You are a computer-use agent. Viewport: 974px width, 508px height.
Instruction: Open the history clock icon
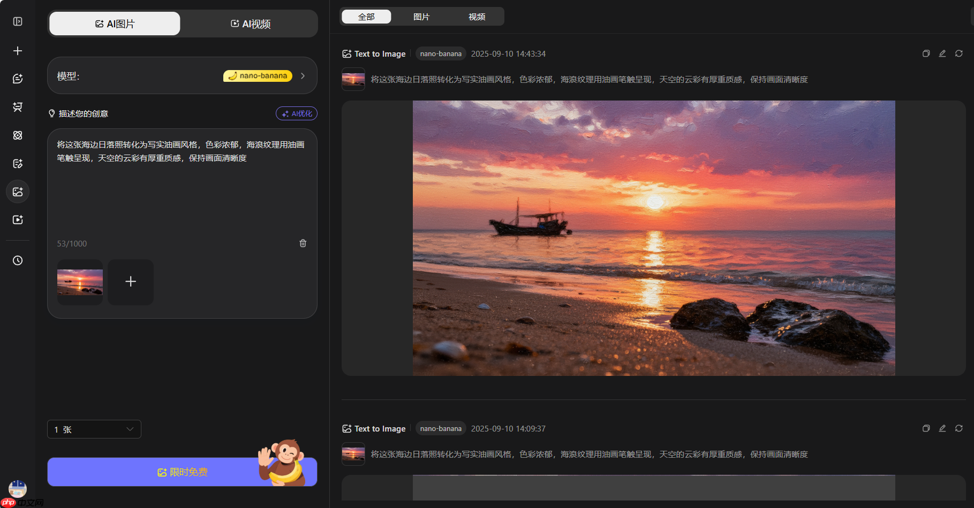point(18,260)
